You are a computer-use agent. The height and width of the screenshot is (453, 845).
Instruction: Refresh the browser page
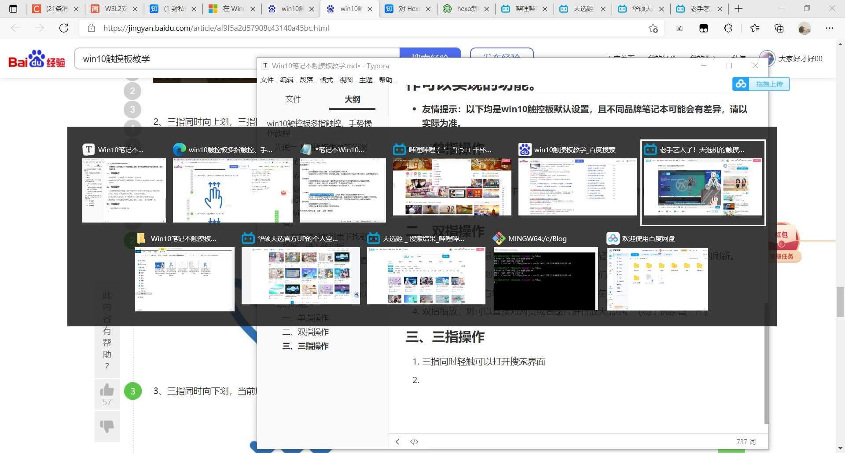click(64, 28)
